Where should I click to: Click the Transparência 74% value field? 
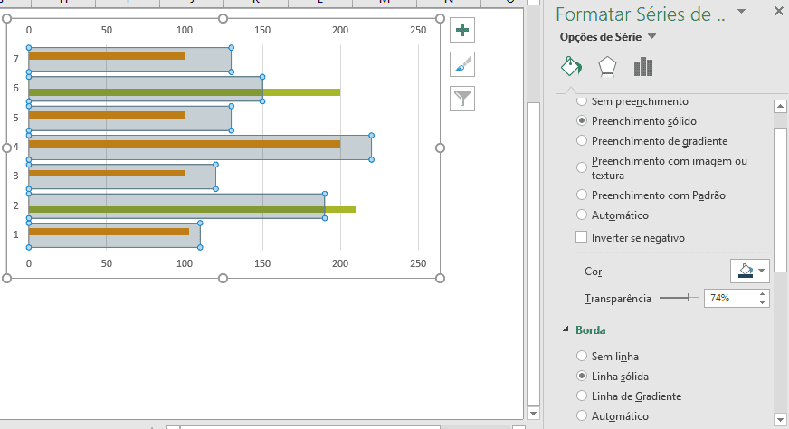(x=730, y=298)
